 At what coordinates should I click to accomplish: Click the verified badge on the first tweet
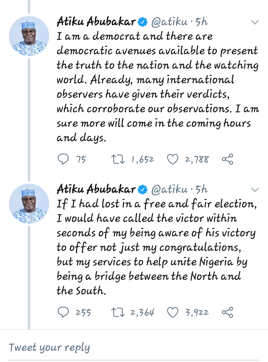coord(143,22)
